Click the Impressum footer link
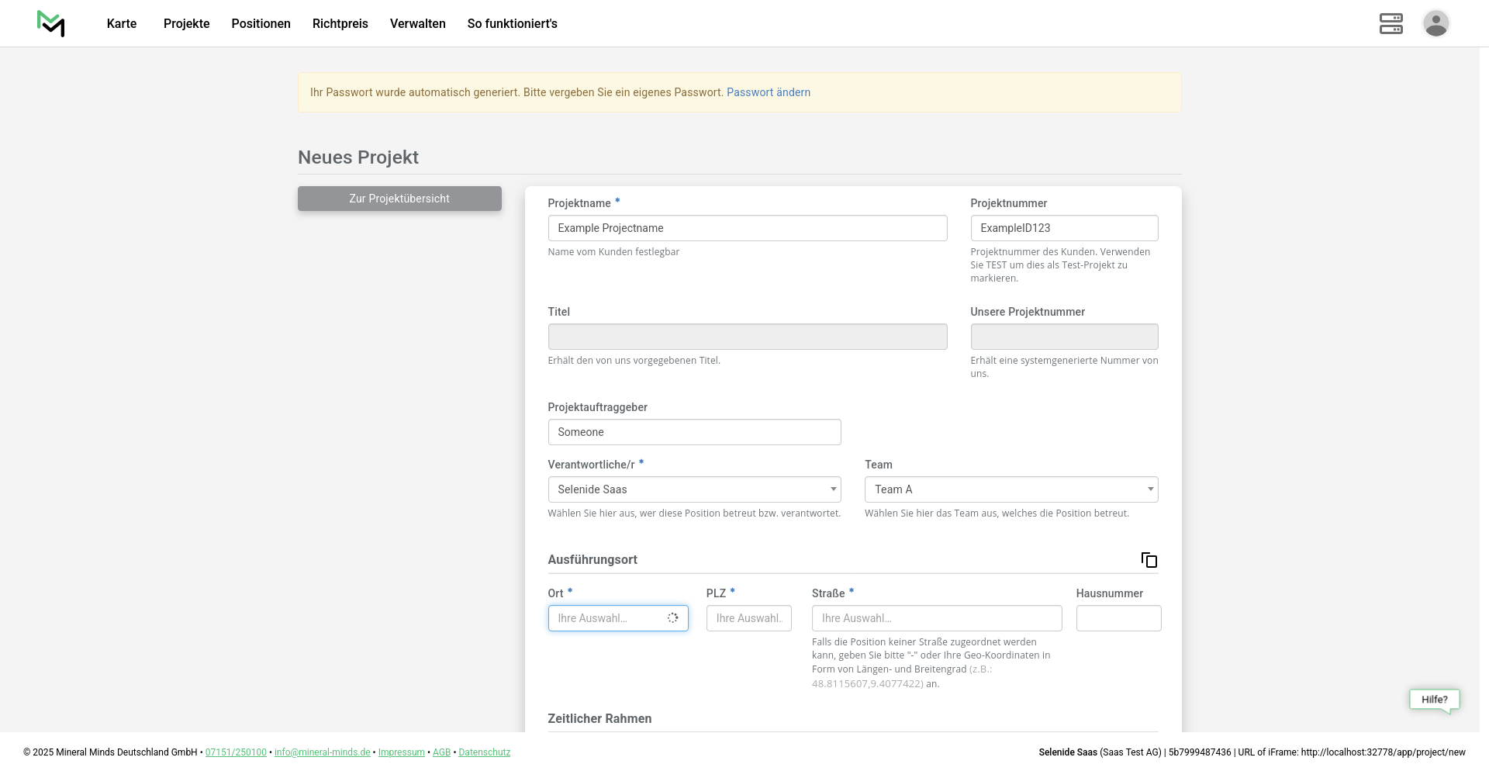Screen dimensions: 1489x771 [x=401, y=752]
